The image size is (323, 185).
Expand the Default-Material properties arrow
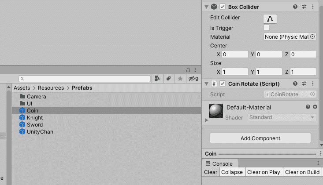tap(206, 120)
